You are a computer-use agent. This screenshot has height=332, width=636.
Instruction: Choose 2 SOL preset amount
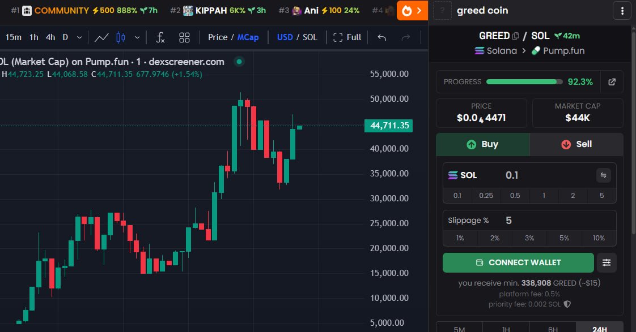pos(573,196)
